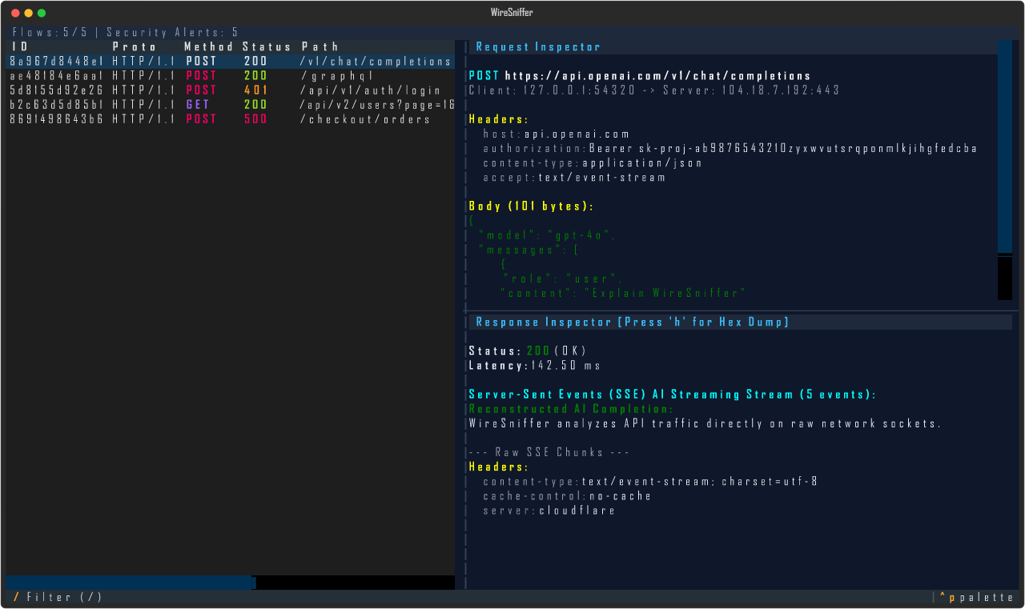Select the /checkout/orders flow path
The height and width of the screenshot is (609, 1025).
click(x=365, y=119)
